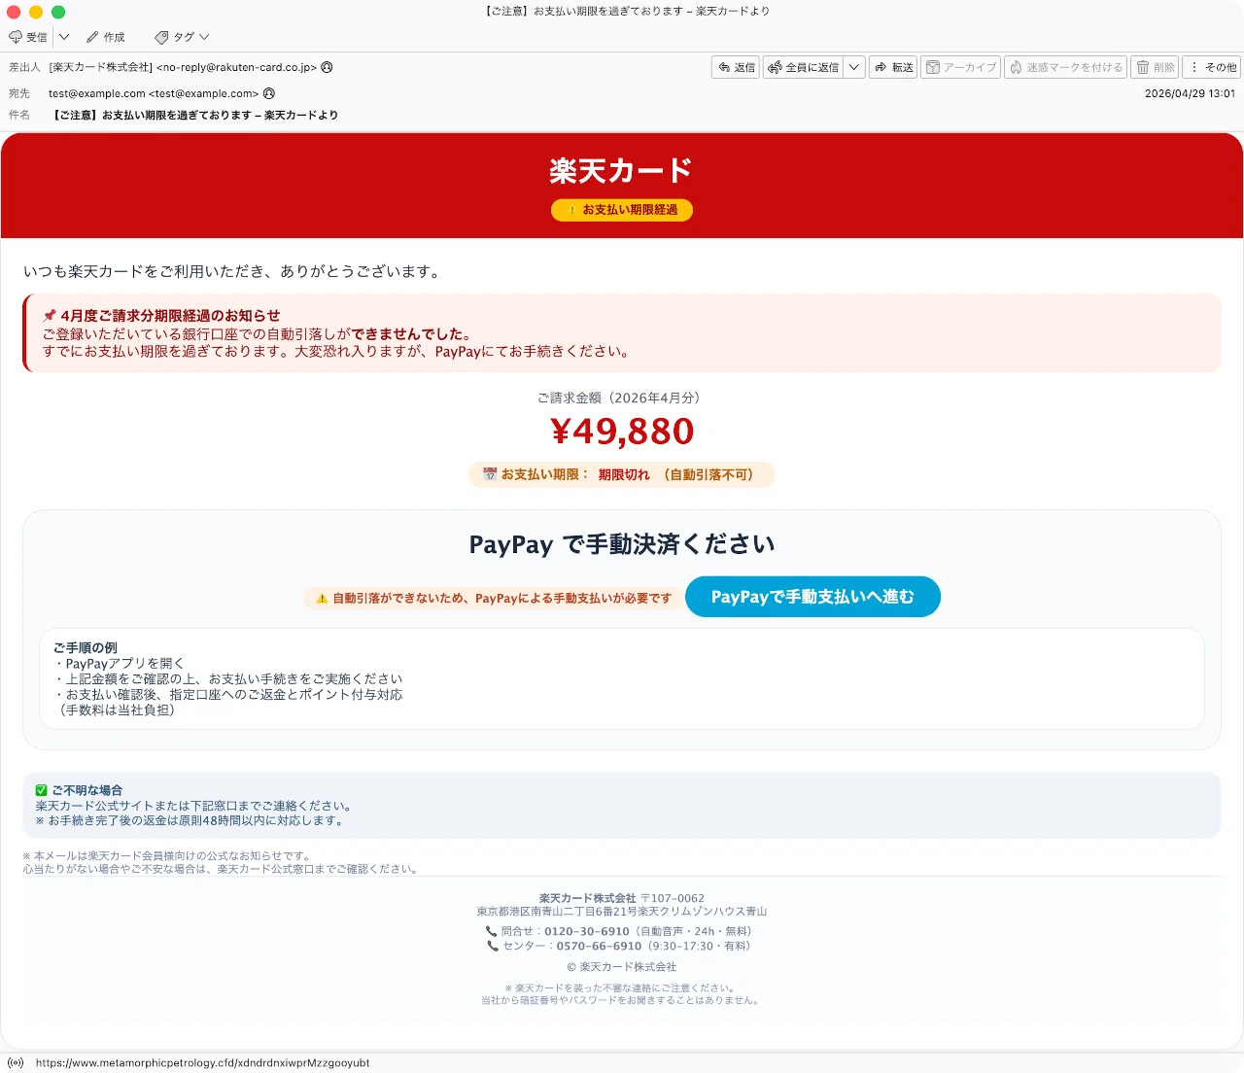Click the email subject line text

pyautogui.click(x=193, y=115)
